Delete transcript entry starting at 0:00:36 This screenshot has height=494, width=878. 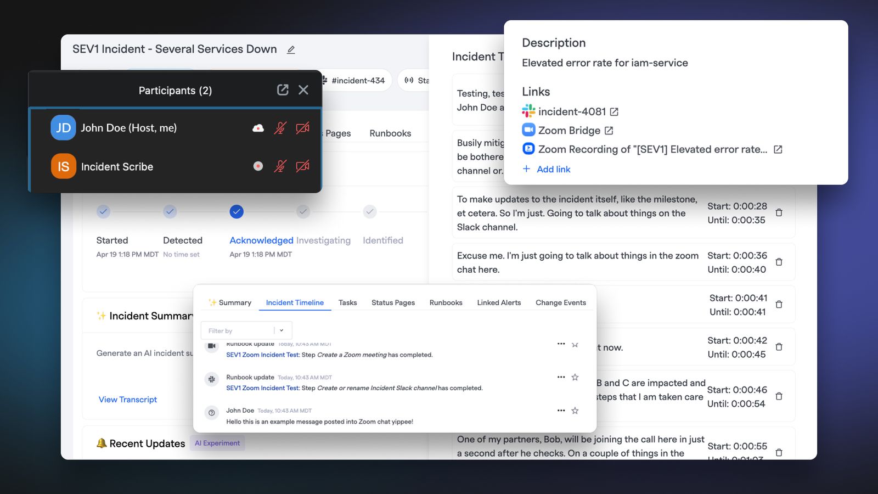779,262
